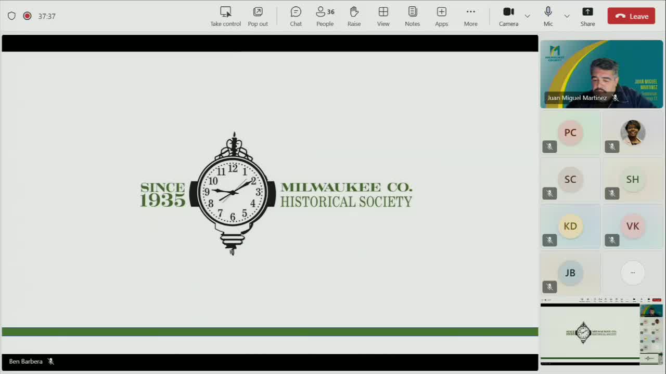This screenshot has height=374, width=666.
Task: Click the red recording indicator
Action: (27, 16)
